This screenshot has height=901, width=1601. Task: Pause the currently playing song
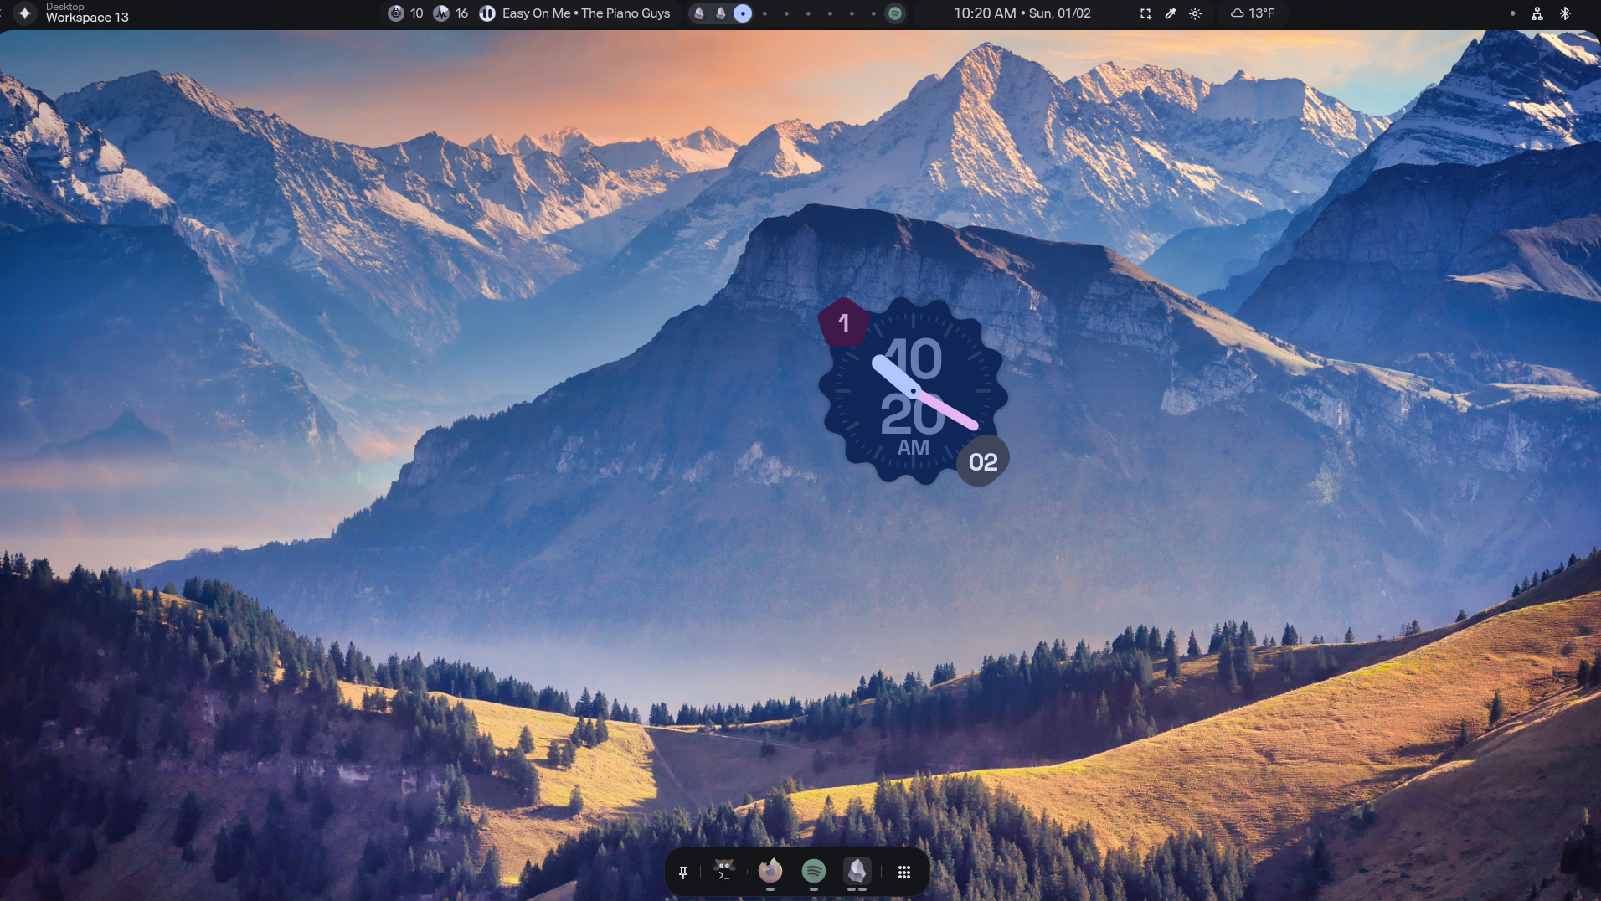(x=486, y=13)
